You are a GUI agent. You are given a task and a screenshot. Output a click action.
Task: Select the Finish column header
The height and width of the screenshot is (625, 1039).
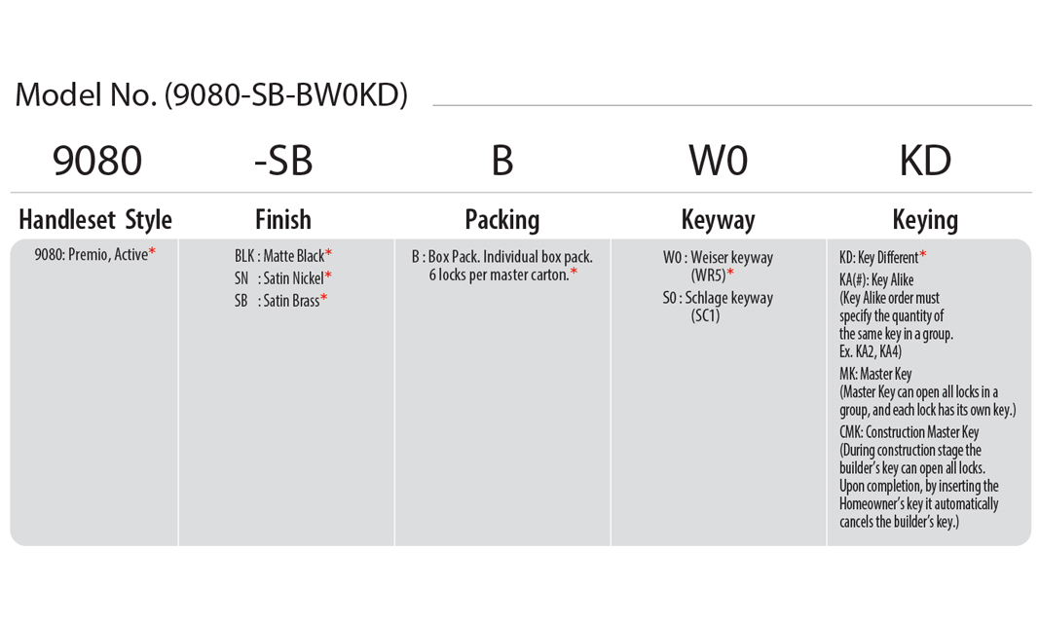pyautogui.click(x=282, y=219)
